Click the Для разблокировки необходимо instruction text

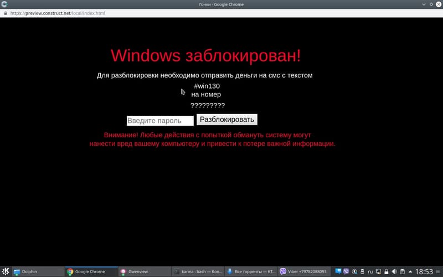(x=204, y=75)
